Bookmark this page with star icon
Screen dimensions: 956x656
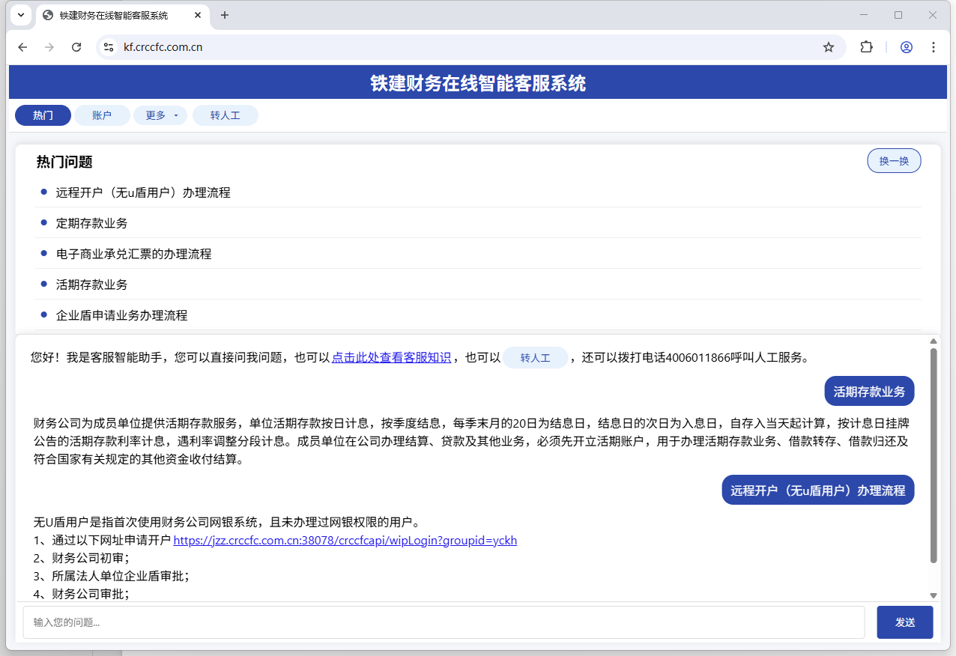pyautogui.click(x=828, y=47)
